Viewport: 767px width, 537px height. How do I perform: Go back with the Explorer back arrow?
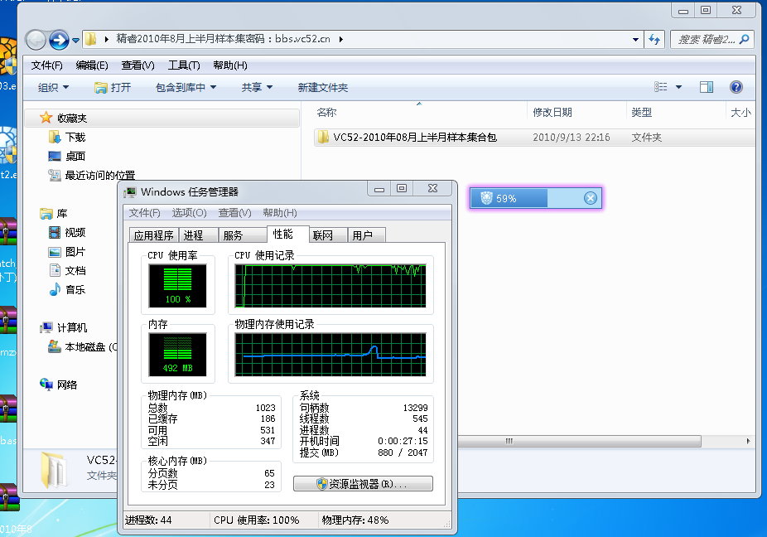36,40
